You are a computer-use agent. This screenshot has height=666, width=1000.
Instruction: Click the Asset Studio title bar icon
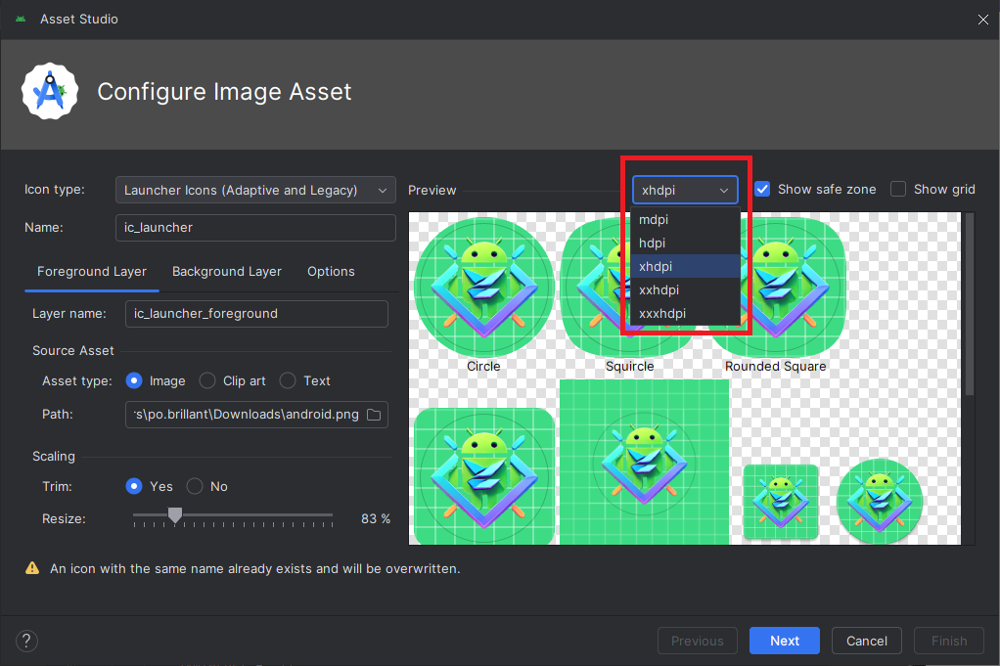click(x=21, y=20)
